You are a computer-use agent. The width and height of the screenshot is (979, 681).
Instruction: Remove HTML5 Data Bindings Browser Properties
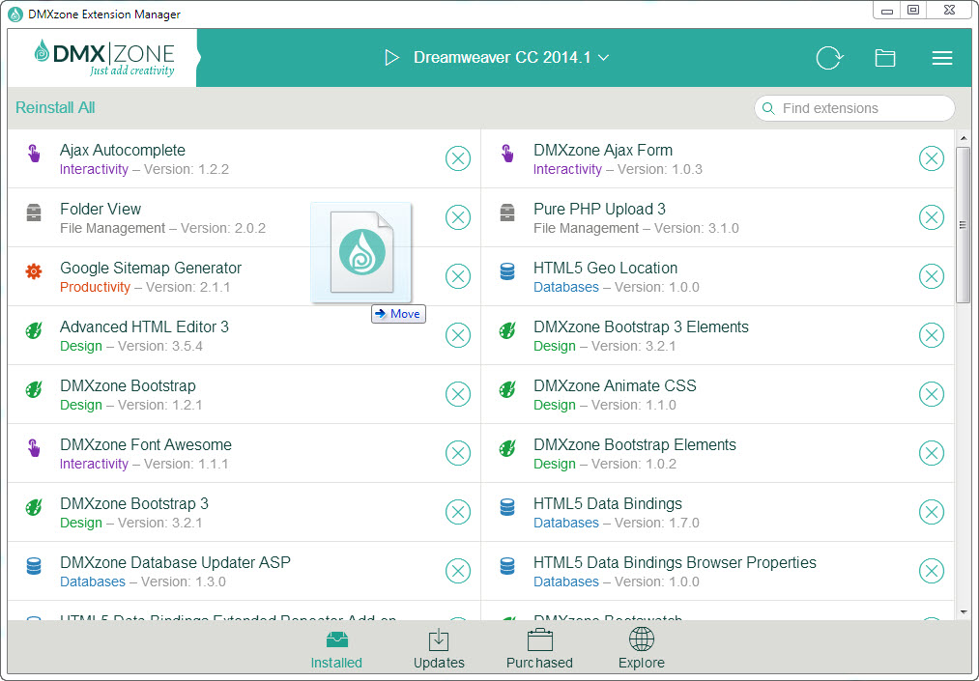click(931, 571)
